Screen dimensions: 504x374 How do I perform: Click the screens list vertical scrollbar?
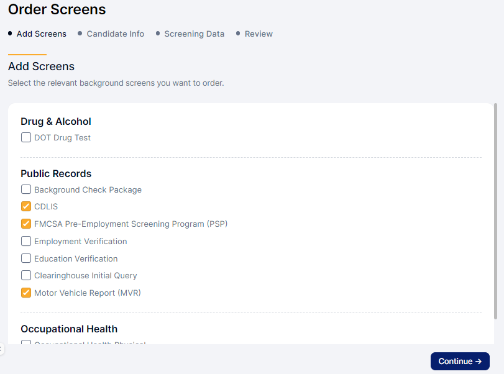click(495, 211)
